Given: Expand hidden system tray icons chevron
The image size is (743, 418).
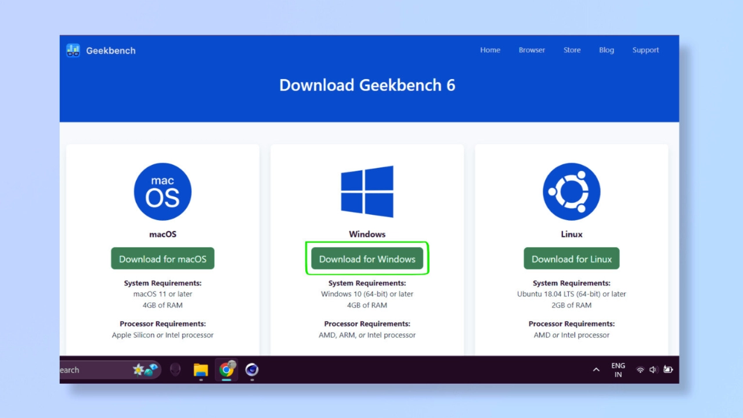Looking at the screenshot, I should tap(596, 370).
